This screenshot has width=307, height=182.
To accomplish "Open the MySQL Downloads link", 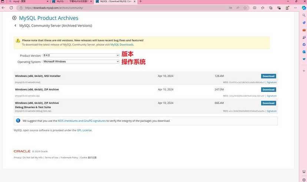I will pos(122,45).
